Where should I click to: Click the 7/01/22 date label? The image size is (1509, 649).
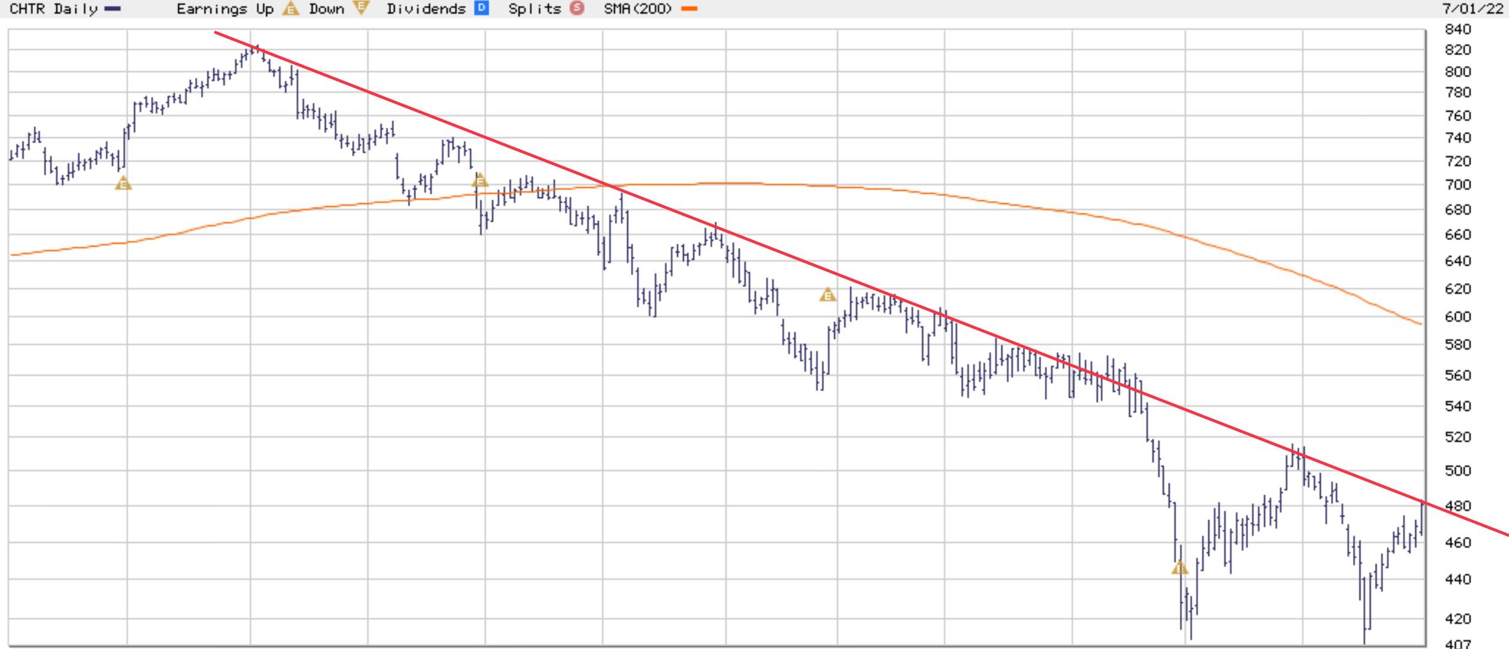coord(1472,8)
